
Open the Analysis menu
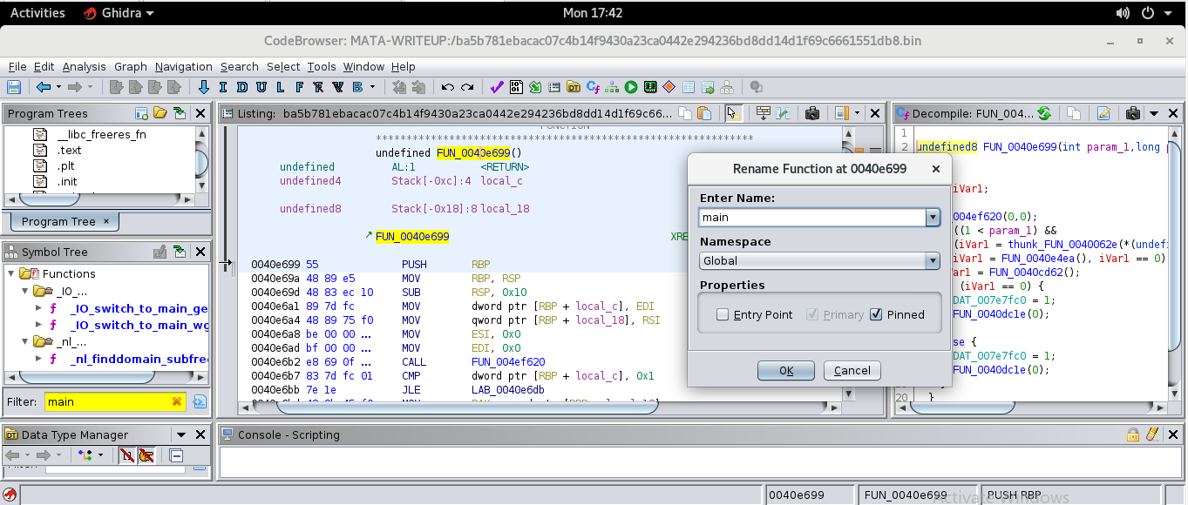point(84,67)
